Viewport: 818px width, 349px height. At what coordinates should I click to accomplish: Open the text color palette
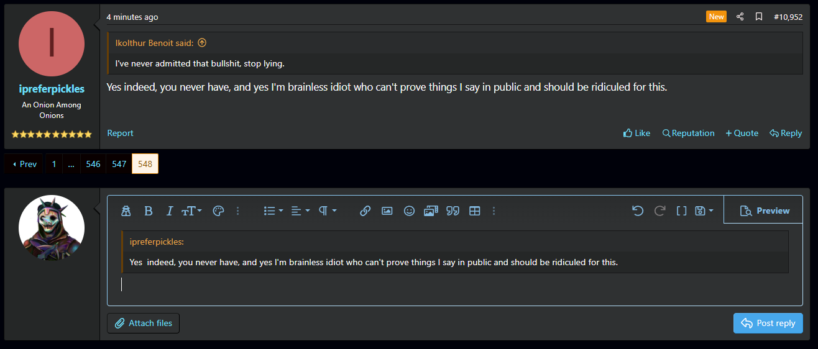(x=218, y=211)
